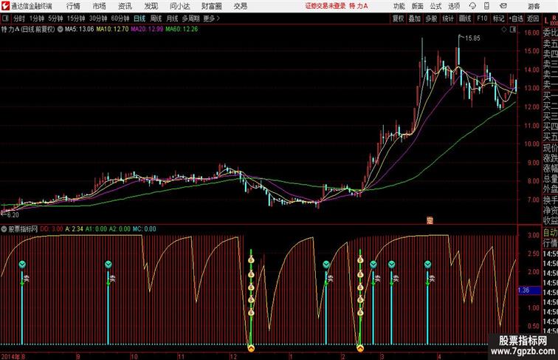Click the diamond icon at chart top-right
The height and width of the screenshot is (360, 558).
504,30
